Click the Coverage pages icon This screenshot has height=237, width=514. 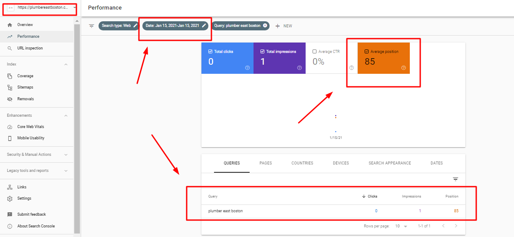(10, 76)
